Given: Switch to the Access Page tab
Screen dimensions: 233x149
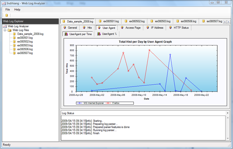Looking at the screenshot, I should (131, 28).
